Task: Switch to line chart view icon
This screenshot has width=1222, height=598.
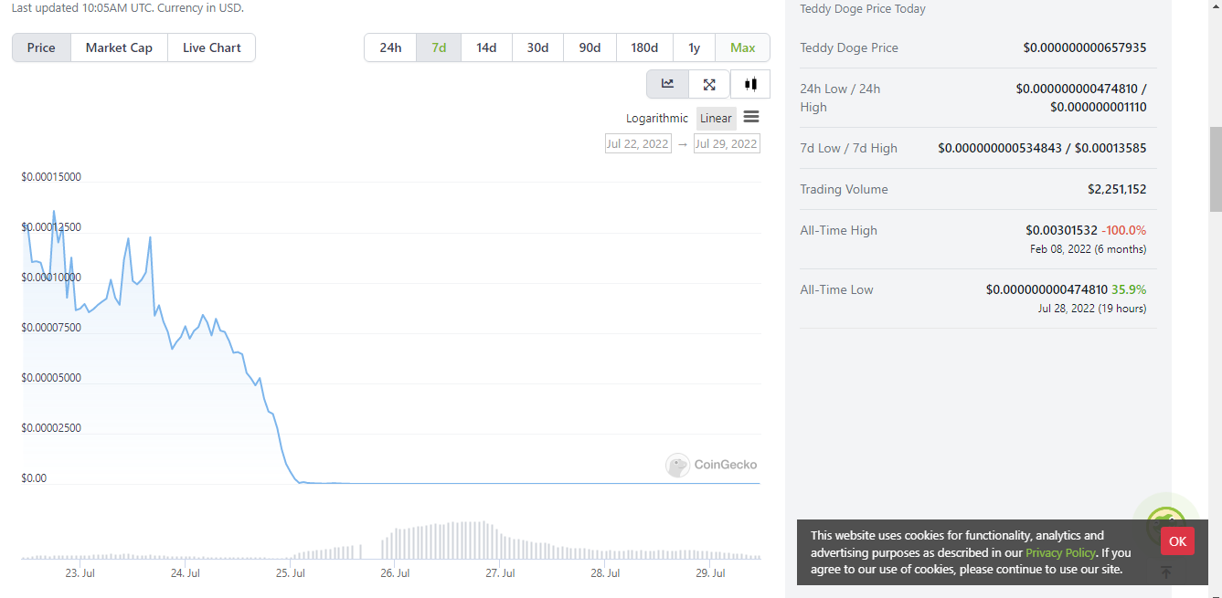Action: (x=668, y=84)
